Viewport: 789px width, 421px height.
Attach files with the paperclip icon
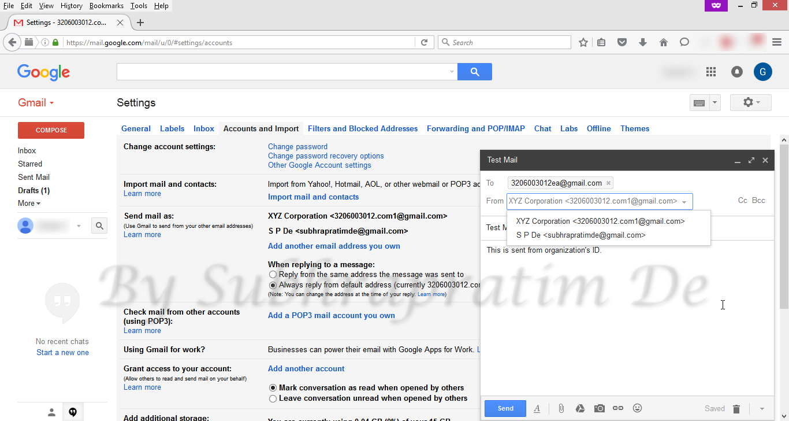pos(561,409)
